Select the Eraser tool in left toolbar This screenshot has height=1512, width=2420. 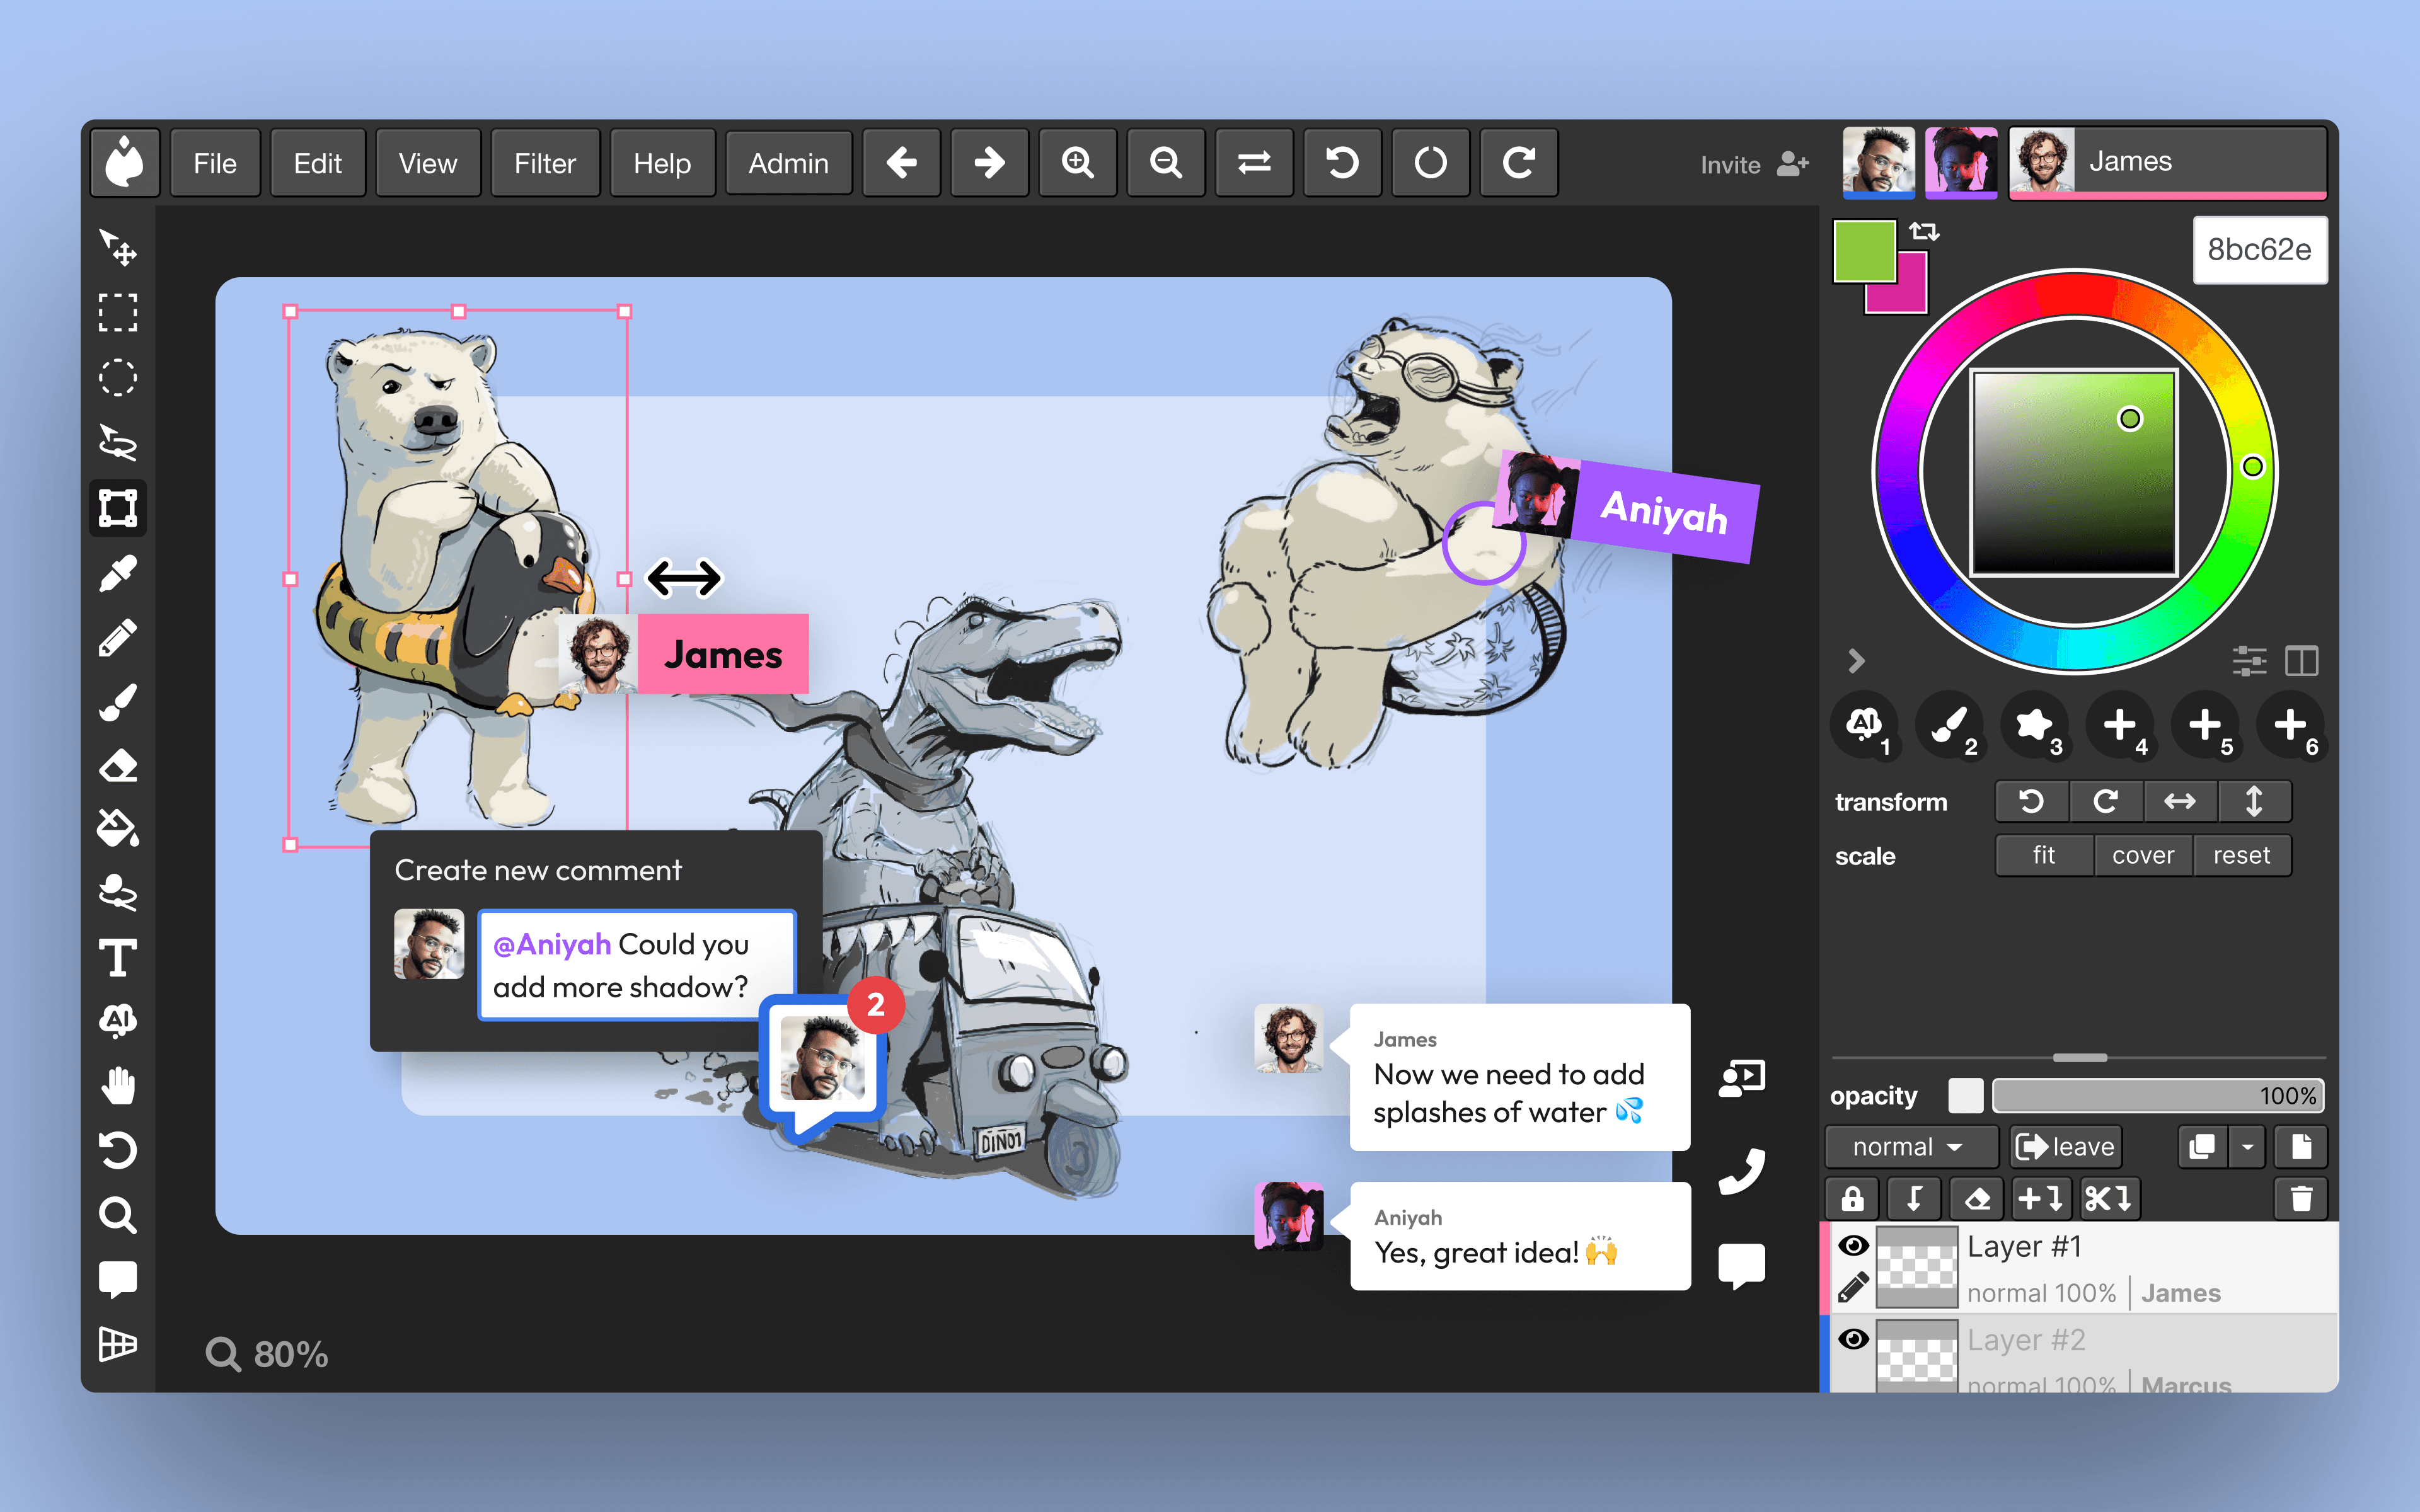click(118, 766)
